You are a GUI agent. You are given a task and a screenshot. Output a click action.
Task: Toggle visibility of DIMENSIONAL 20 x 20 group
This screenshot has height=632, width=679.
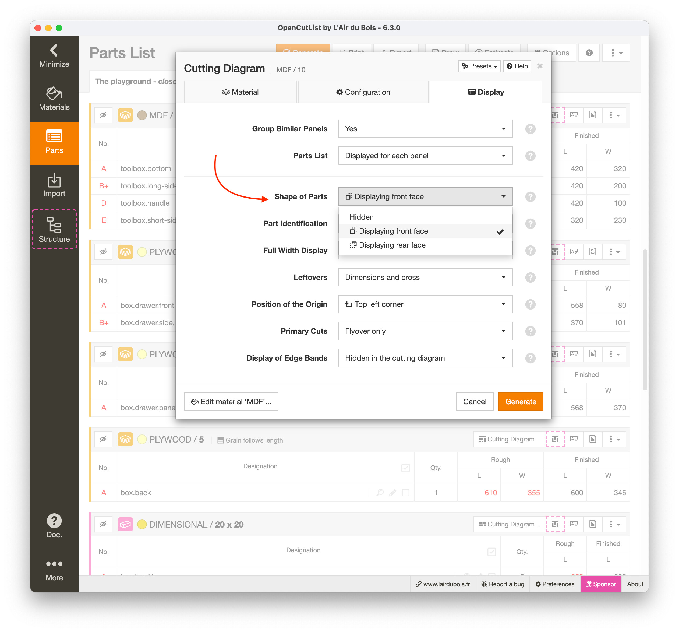(x=103, y=524)
